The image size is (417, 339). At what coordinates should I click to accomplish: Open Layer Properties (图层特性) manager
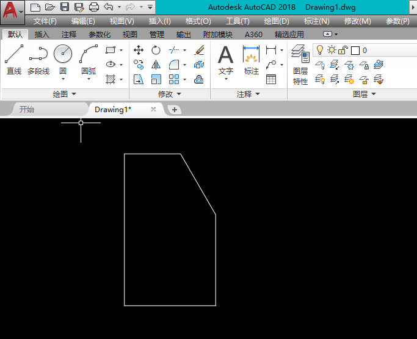point(300,63)
